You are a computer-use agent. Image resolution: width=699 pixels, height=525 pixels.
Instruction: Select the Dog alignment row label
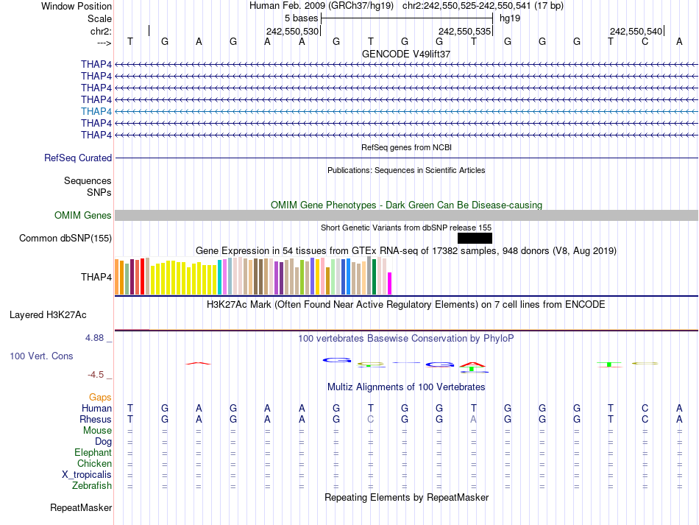(104, 442)
